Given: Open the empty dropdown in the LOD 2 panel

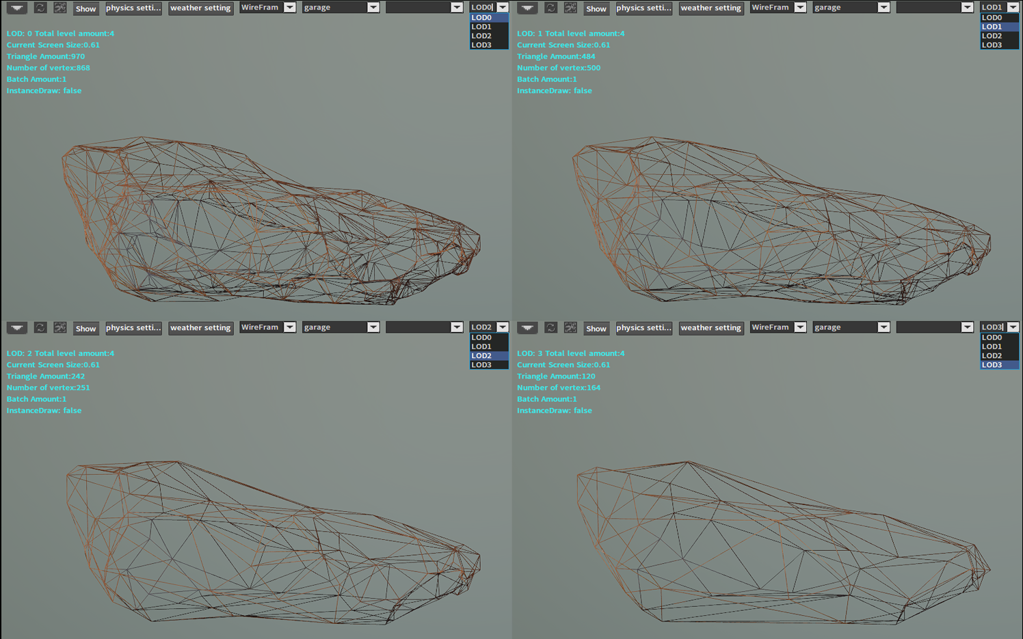Looking at the screenshot, I should tap(424, 327).
